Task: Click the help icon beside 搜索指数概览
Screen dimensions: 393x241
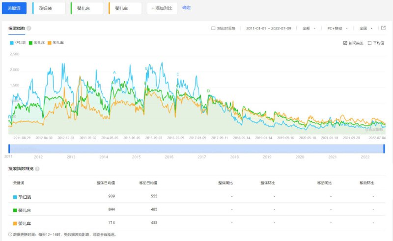Action: click(37, 169)
